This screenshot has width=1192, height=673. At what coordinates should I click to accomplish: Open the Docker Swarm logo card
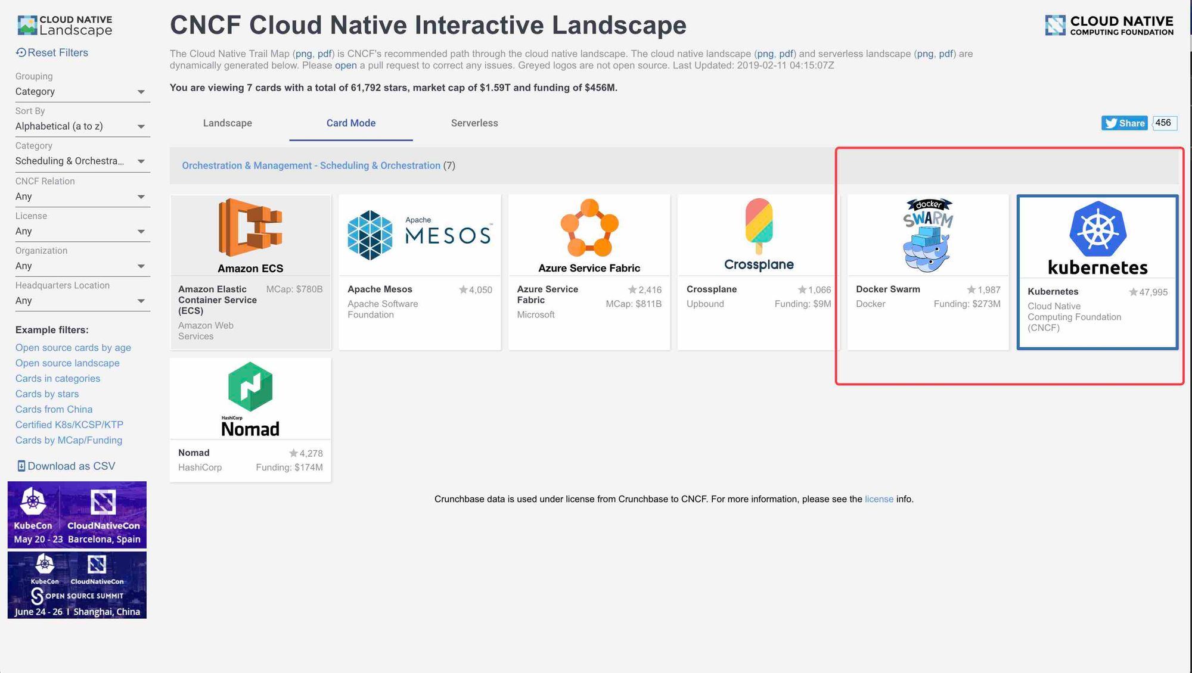(x=927, y=236)
